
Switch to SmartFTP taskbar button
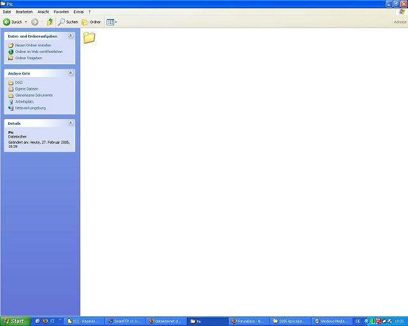pos(126,322)
